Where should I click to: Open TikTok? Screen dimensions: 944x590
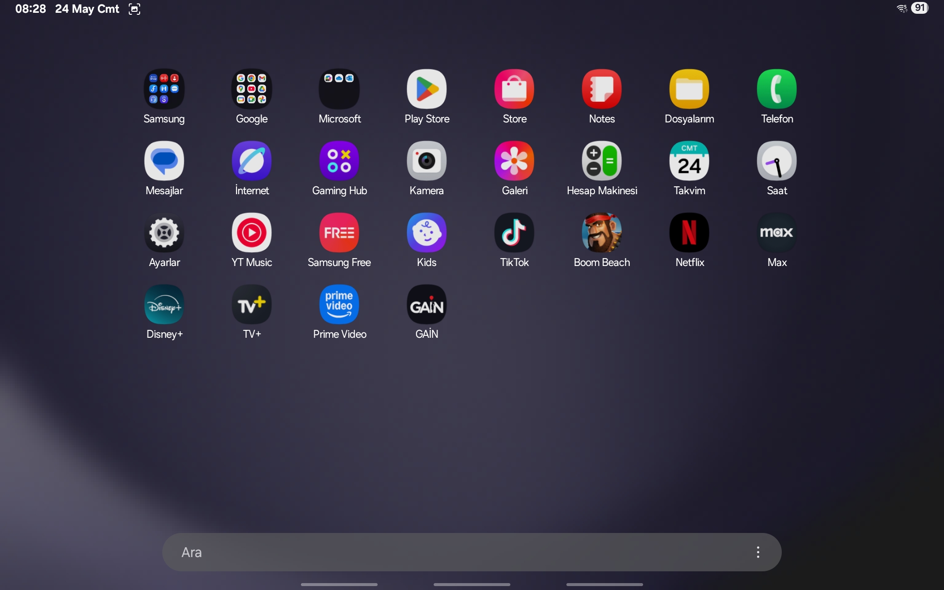point(514,233)
